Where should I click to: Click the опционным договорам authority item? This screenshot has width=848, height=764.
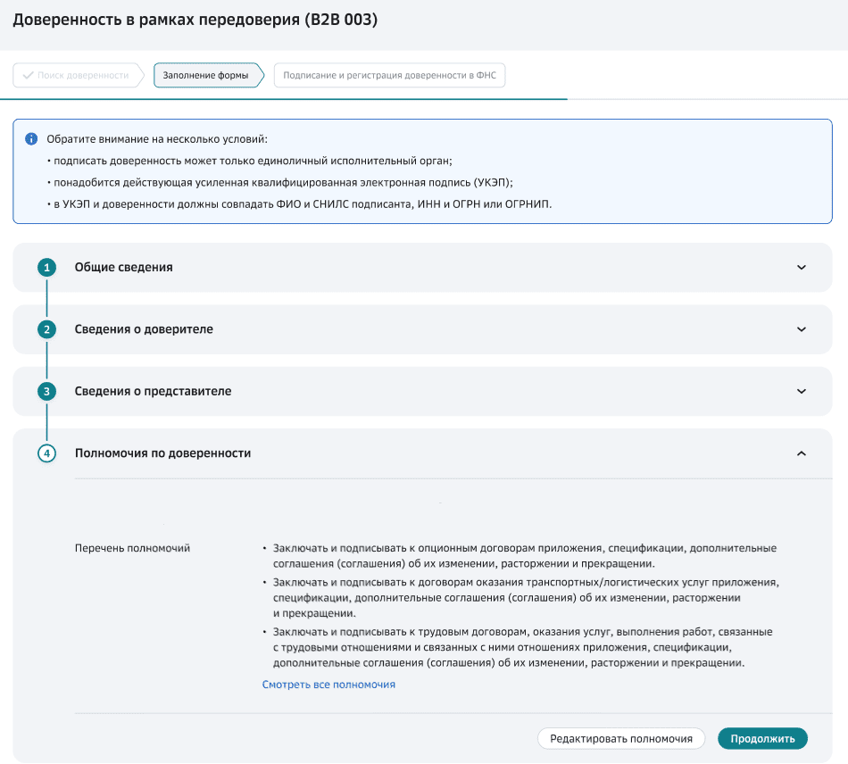(525, 556)
